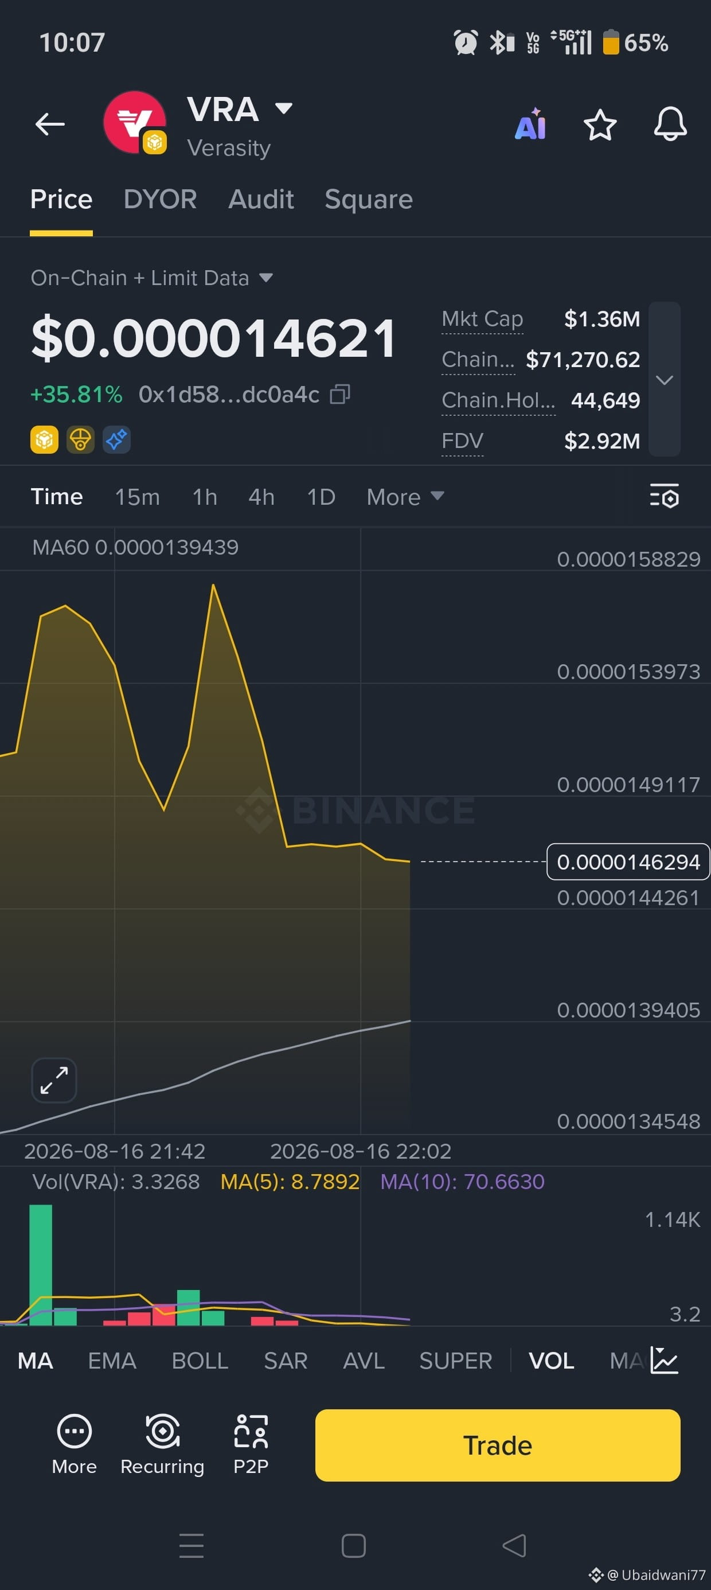Select the Time chart interval
Viewport: 711px width, 1590px height.
point(57,497)
